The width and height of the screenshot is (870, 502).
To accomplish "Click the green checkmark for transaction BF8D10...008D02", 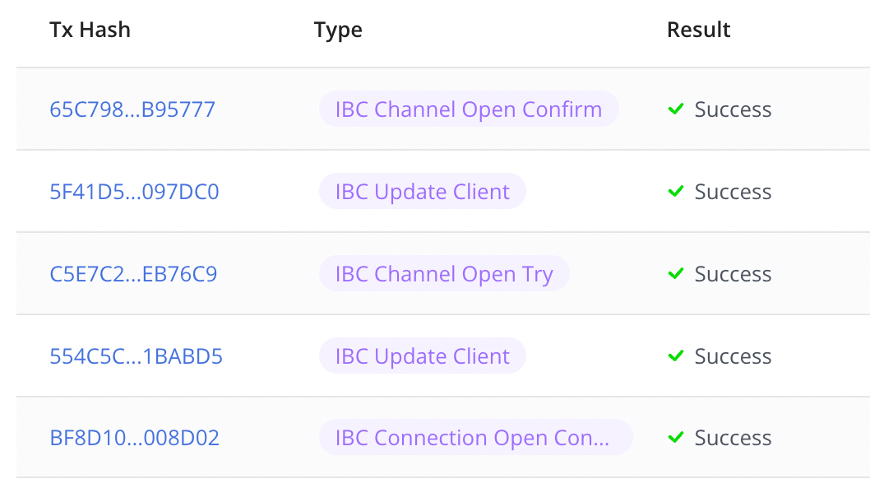I will (676, 437).
